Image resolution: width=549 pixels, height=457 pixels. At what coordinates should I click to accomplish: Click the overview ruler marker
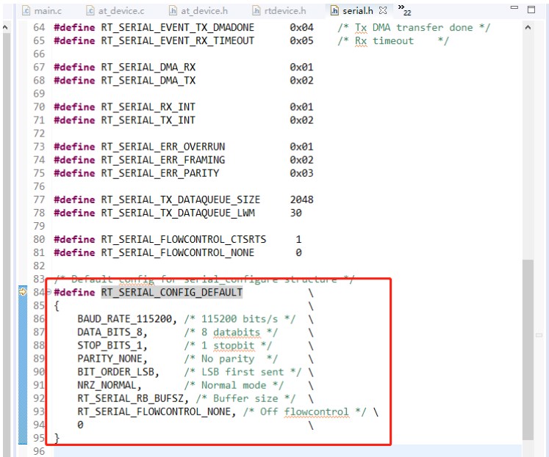(x=539, y=335)
